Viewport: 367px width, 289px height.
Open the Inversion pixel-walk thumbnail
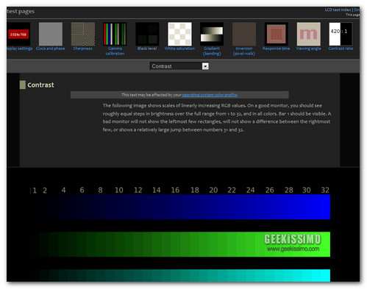244,34
